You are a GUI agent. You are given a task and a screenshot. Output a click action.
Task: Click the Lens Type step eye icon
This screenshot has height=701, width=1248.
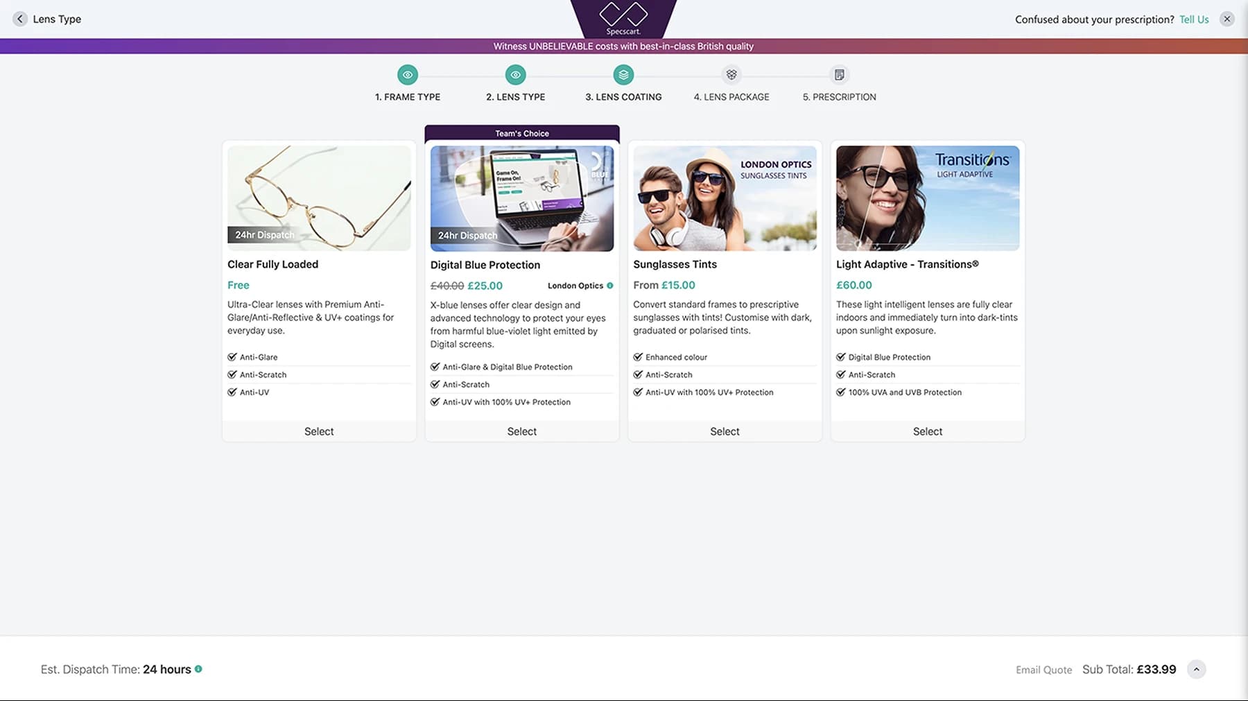click(x=515, y=75)
